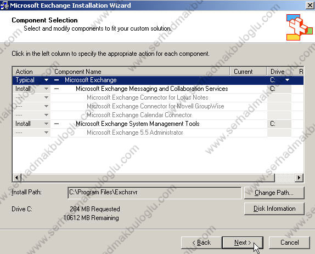The image size is (315, 254).
Task: Close the wizard with the X button
Action: (x=310, y=5)
